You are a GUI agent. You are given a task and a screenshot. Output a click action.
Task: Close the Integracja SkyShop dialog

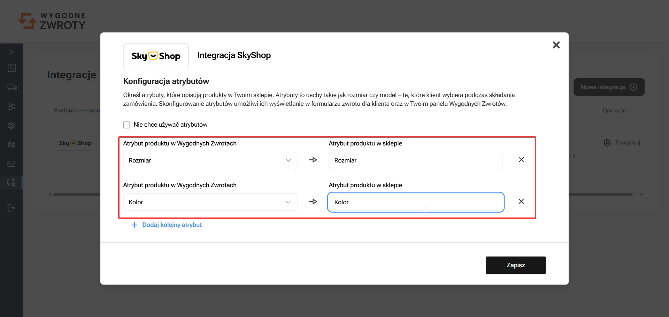tap(556, 45)
